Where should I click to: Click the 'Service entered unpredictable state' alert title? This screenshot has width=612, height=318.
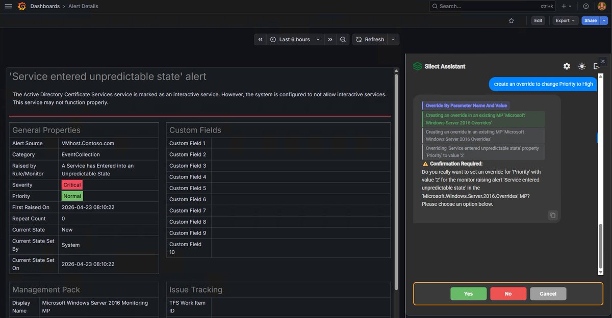coord(108,76)
